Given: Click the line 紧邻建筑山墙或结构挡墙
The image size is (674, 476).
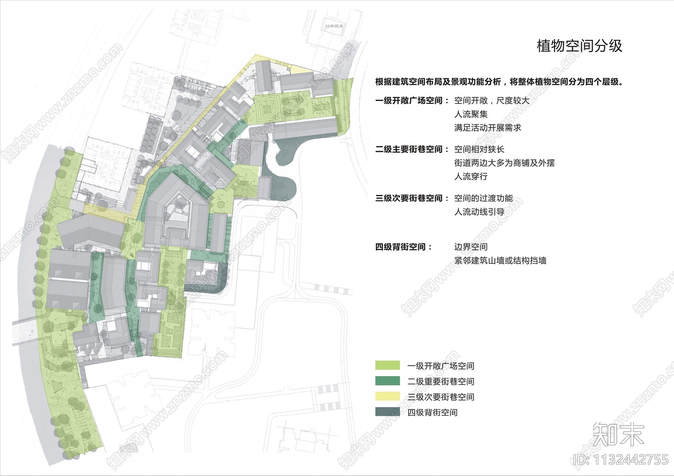Looking at the screenshot, I should coord(500,261).
